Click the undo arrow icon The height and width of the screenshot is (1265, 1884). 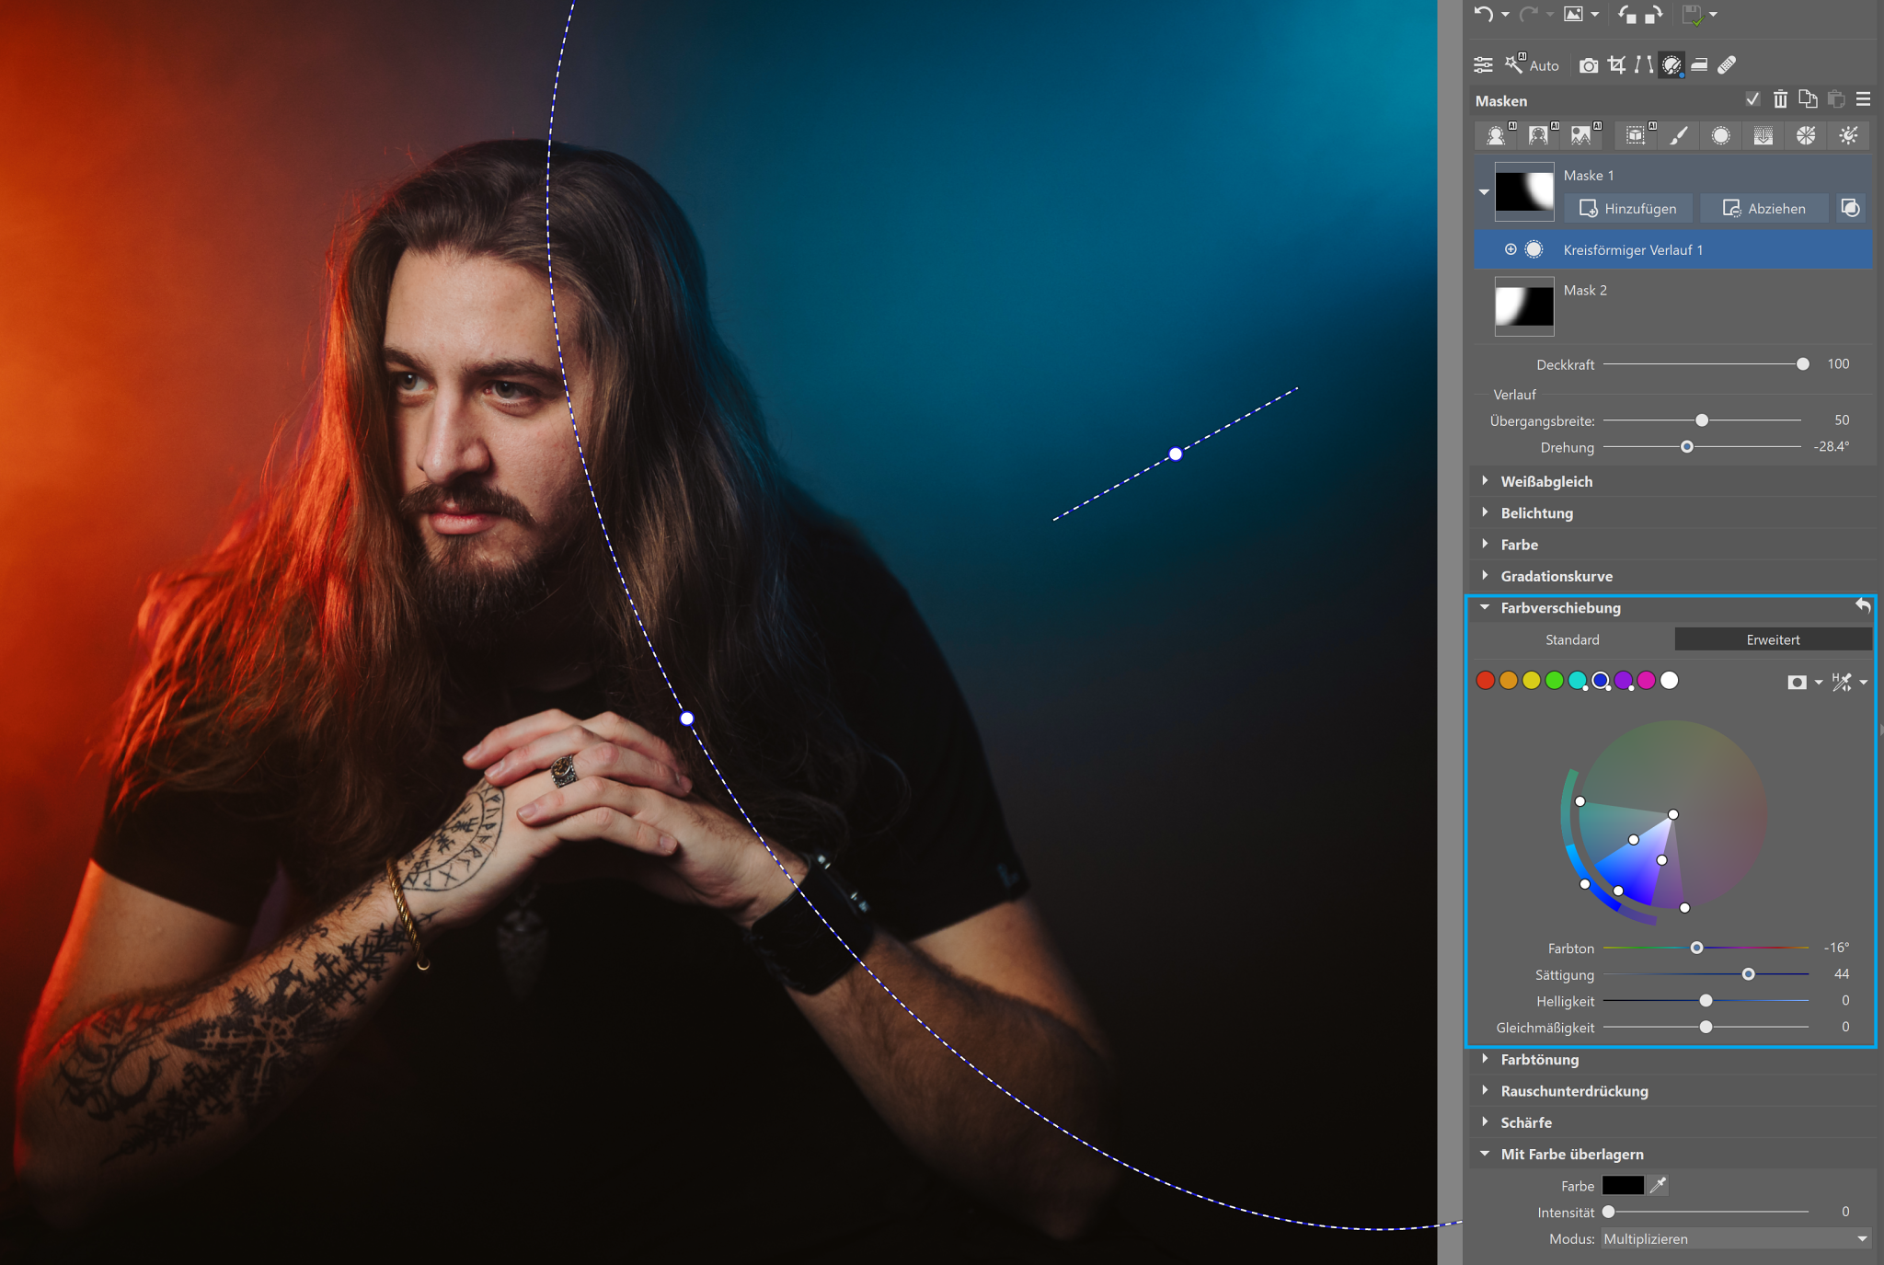click(x=1482, y=14)
